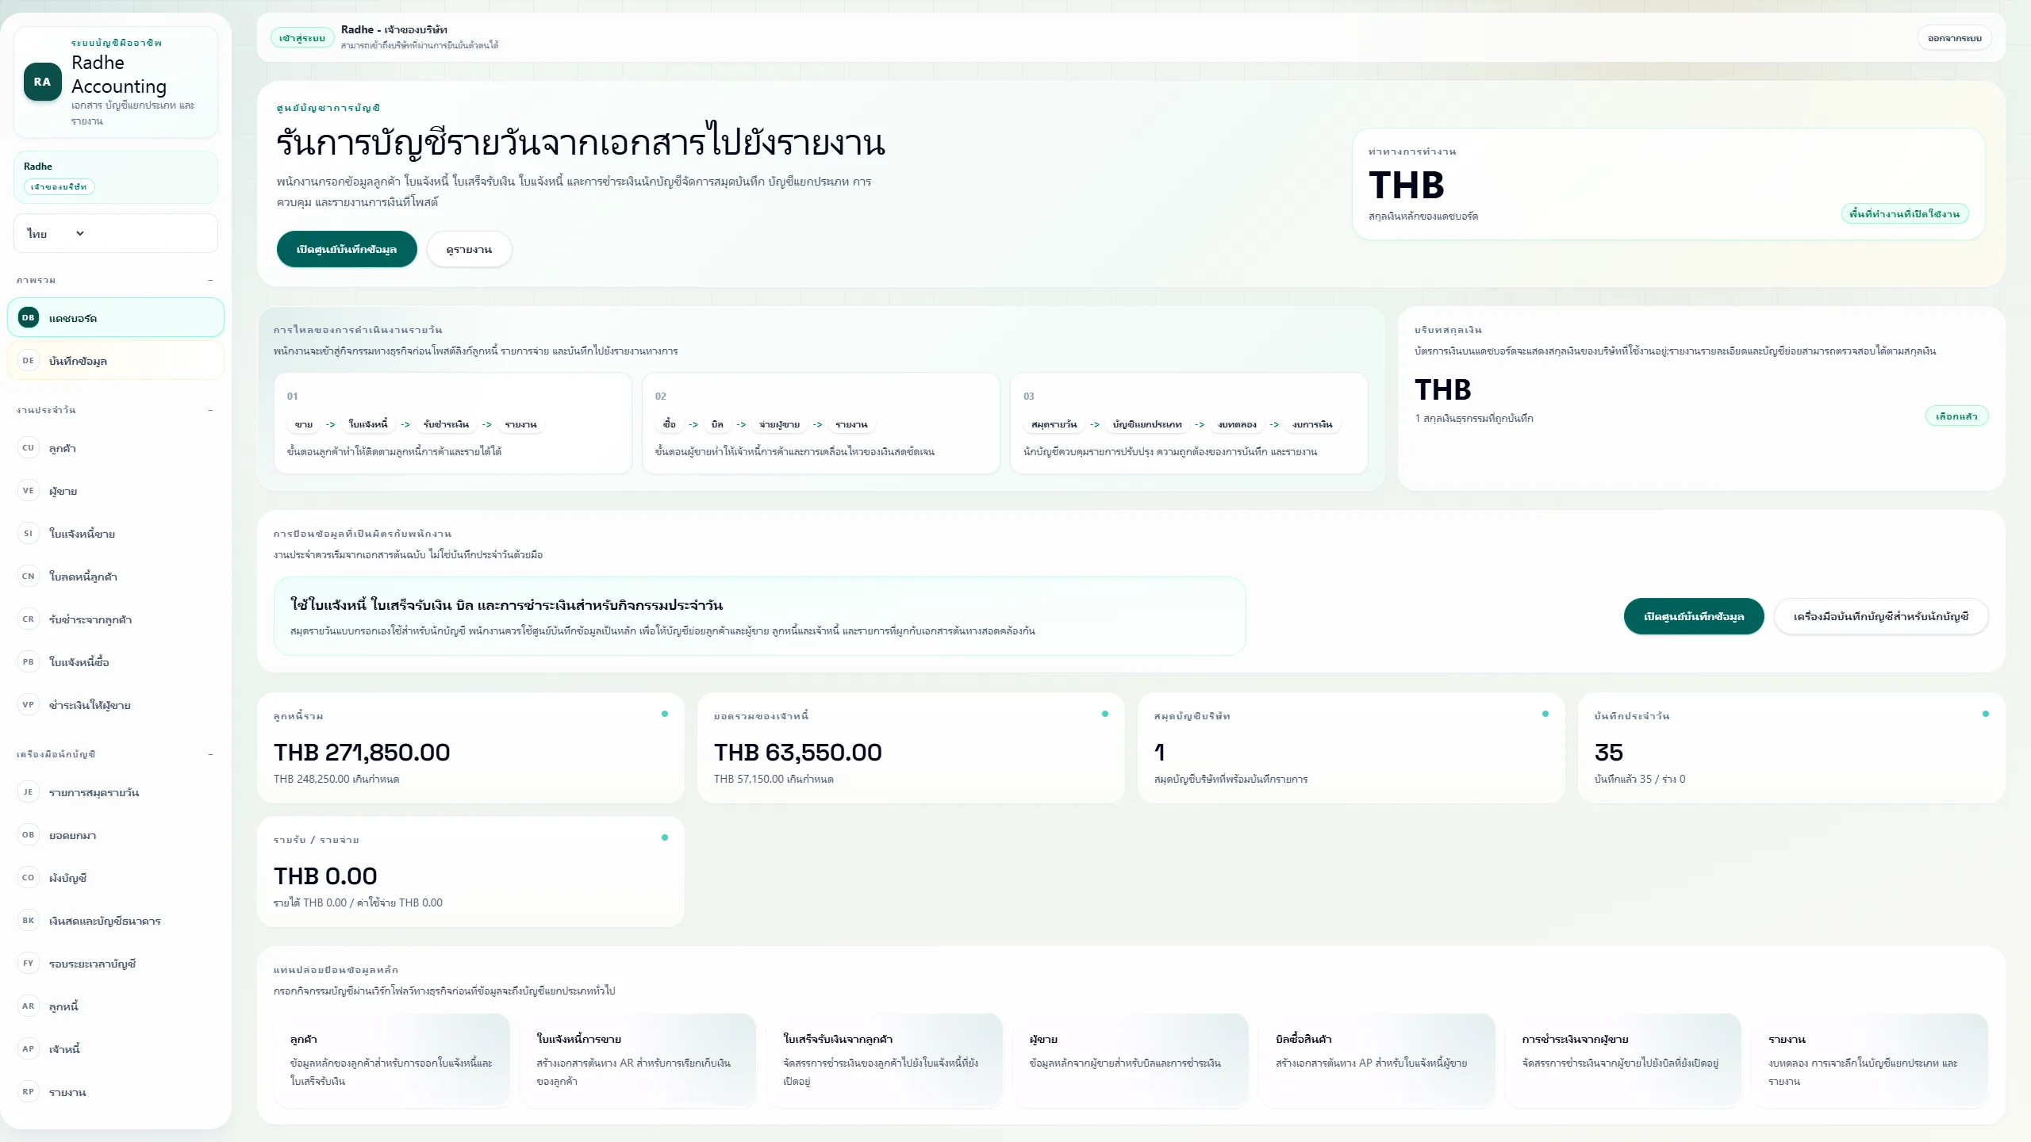Open the VE vendors icon
This screenshot has height=1142, width=2031.
coord(29,491)
